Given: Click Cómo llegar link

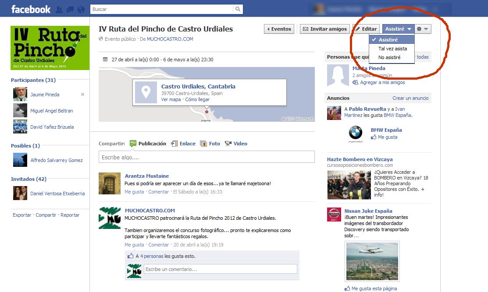Looking at the screenshot, I should [x=197, y=99].
